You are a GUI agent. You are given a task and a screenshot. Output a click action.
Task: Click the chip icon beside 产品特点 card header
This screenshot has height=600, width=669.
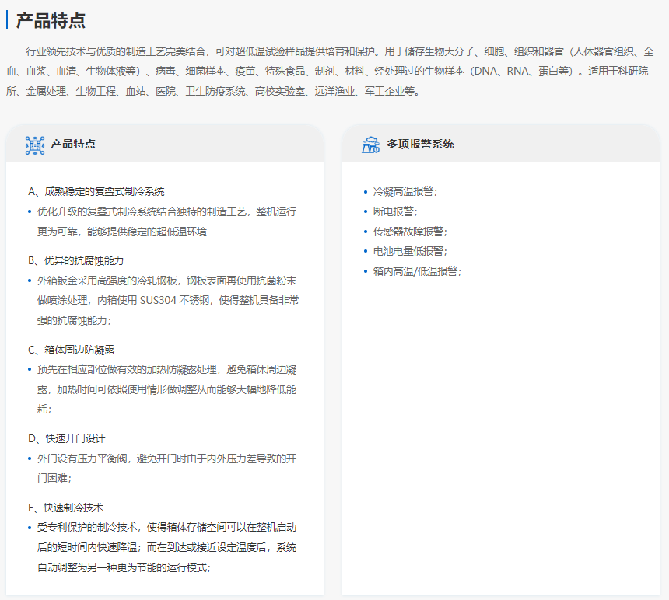pos(34,145)
